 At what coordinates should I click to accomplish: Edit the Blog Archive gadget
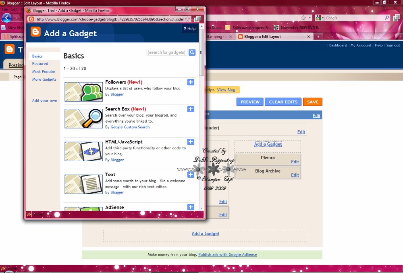pyautogui.click(x=295, y=175)
